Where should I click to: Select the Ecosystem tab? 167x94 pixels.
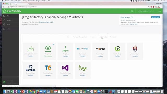coord(103,37)
